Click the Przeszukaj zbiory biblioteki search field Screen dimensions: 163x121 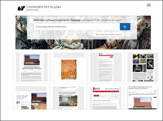tap(77, 27)
